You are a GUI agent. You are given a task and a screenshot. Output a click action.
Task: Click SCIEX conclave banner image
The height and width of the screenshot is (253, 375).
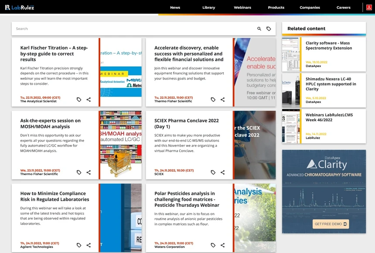tap(255, 145)
